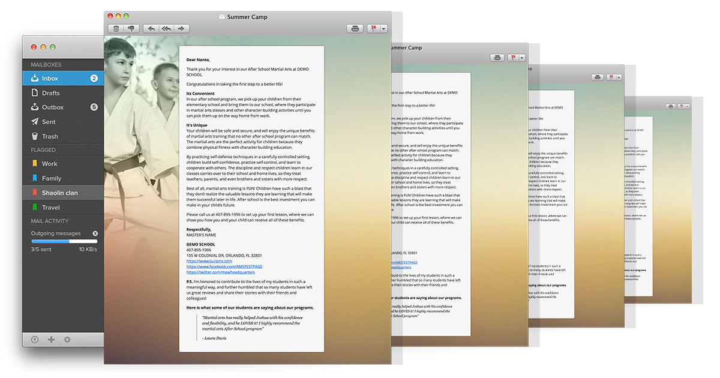
Task: Print the email using the printer icon
Action: click(x=355, y=29)
